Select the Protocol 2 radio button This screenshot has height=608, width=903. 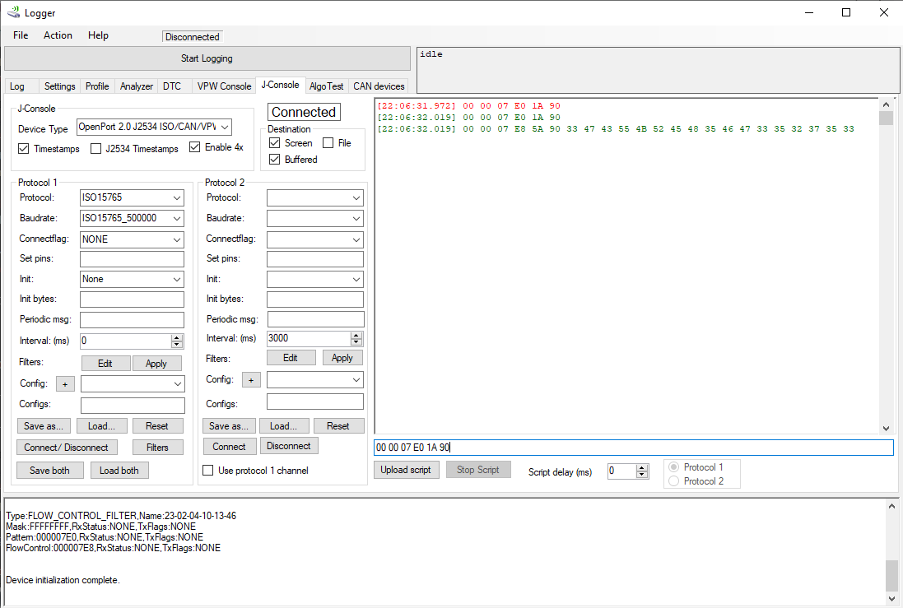[674, 480]
